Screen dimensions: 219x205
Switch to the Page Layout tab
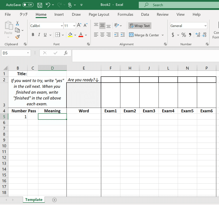coord(99,15)
